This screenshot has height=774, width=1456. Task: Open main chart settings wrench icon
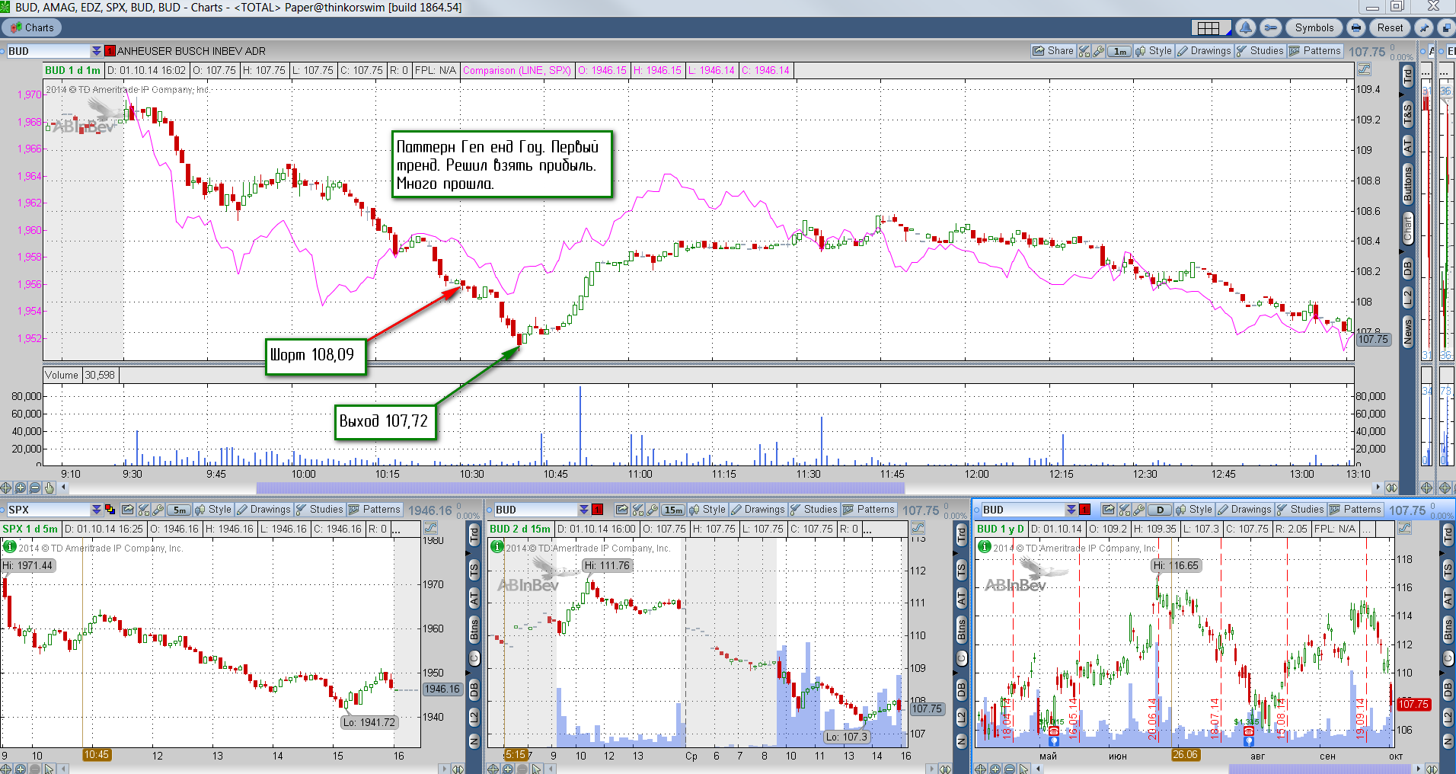pos(1098,51)
